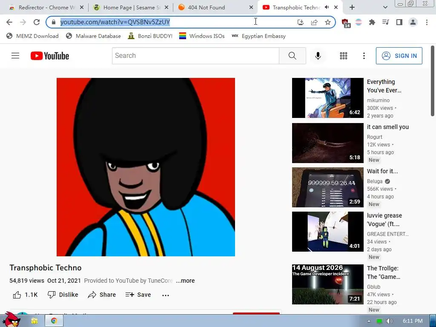Open the luvvie grease 'Vogue' thumbnail
Screen dimensions: 436x327
(x=327, y=231)
